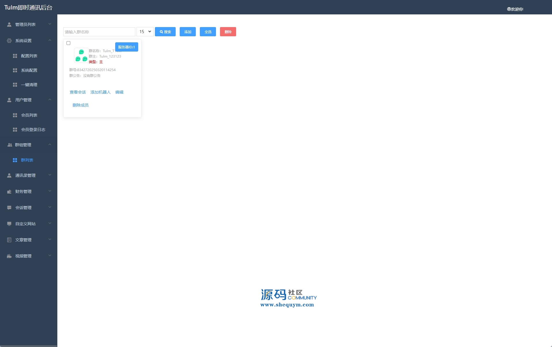Open the page size dropdown showing 15
The height and width of the screenshot is (347, 552).
coord(145,32)
